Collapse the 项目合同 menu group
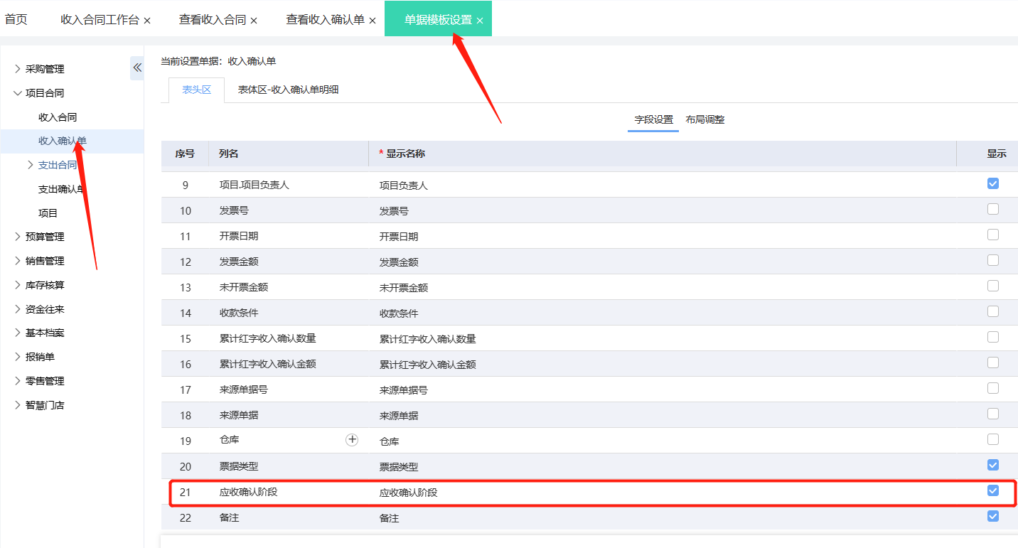Screen dimensions: 1018x548 tap(18, 93)
